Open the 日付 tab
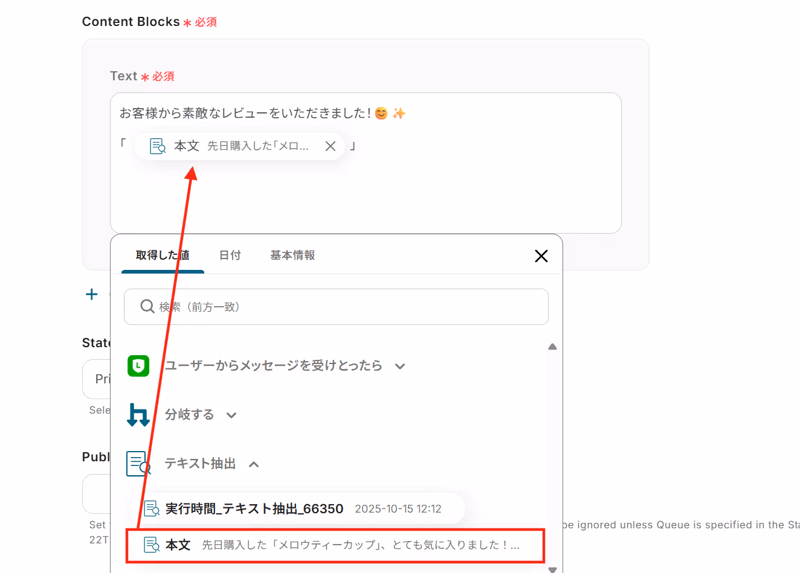This screenshot has width=800, height=573. coord(230,255)
